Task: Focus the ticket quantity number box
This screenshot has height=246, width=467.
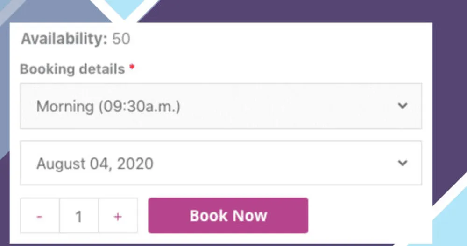Action: 79,216
